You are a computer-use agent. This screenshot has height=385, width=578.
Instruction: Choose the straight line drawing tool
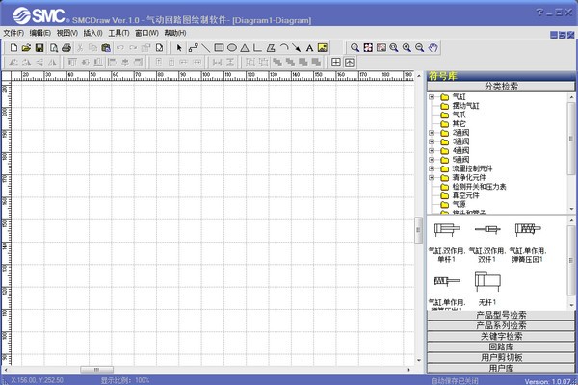click(206, 47)
